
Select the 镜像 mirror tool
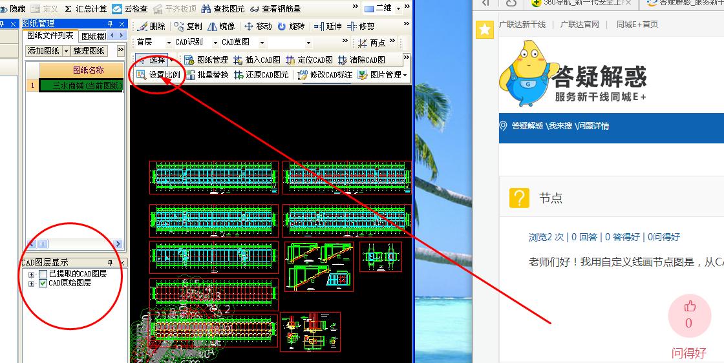click(221, 26)
